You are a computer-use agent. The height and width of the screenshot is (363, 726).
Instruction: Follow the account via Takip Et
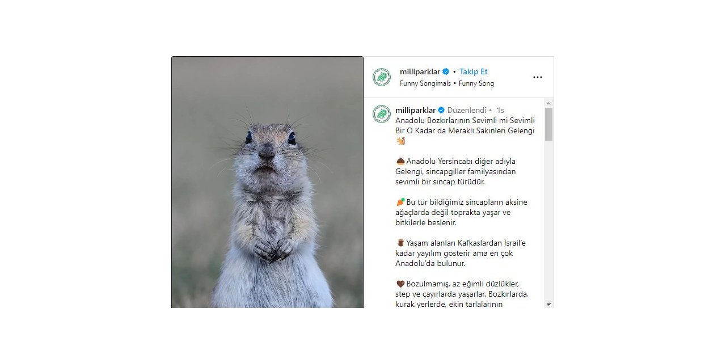pyautogui.click(x=474, y=71)
